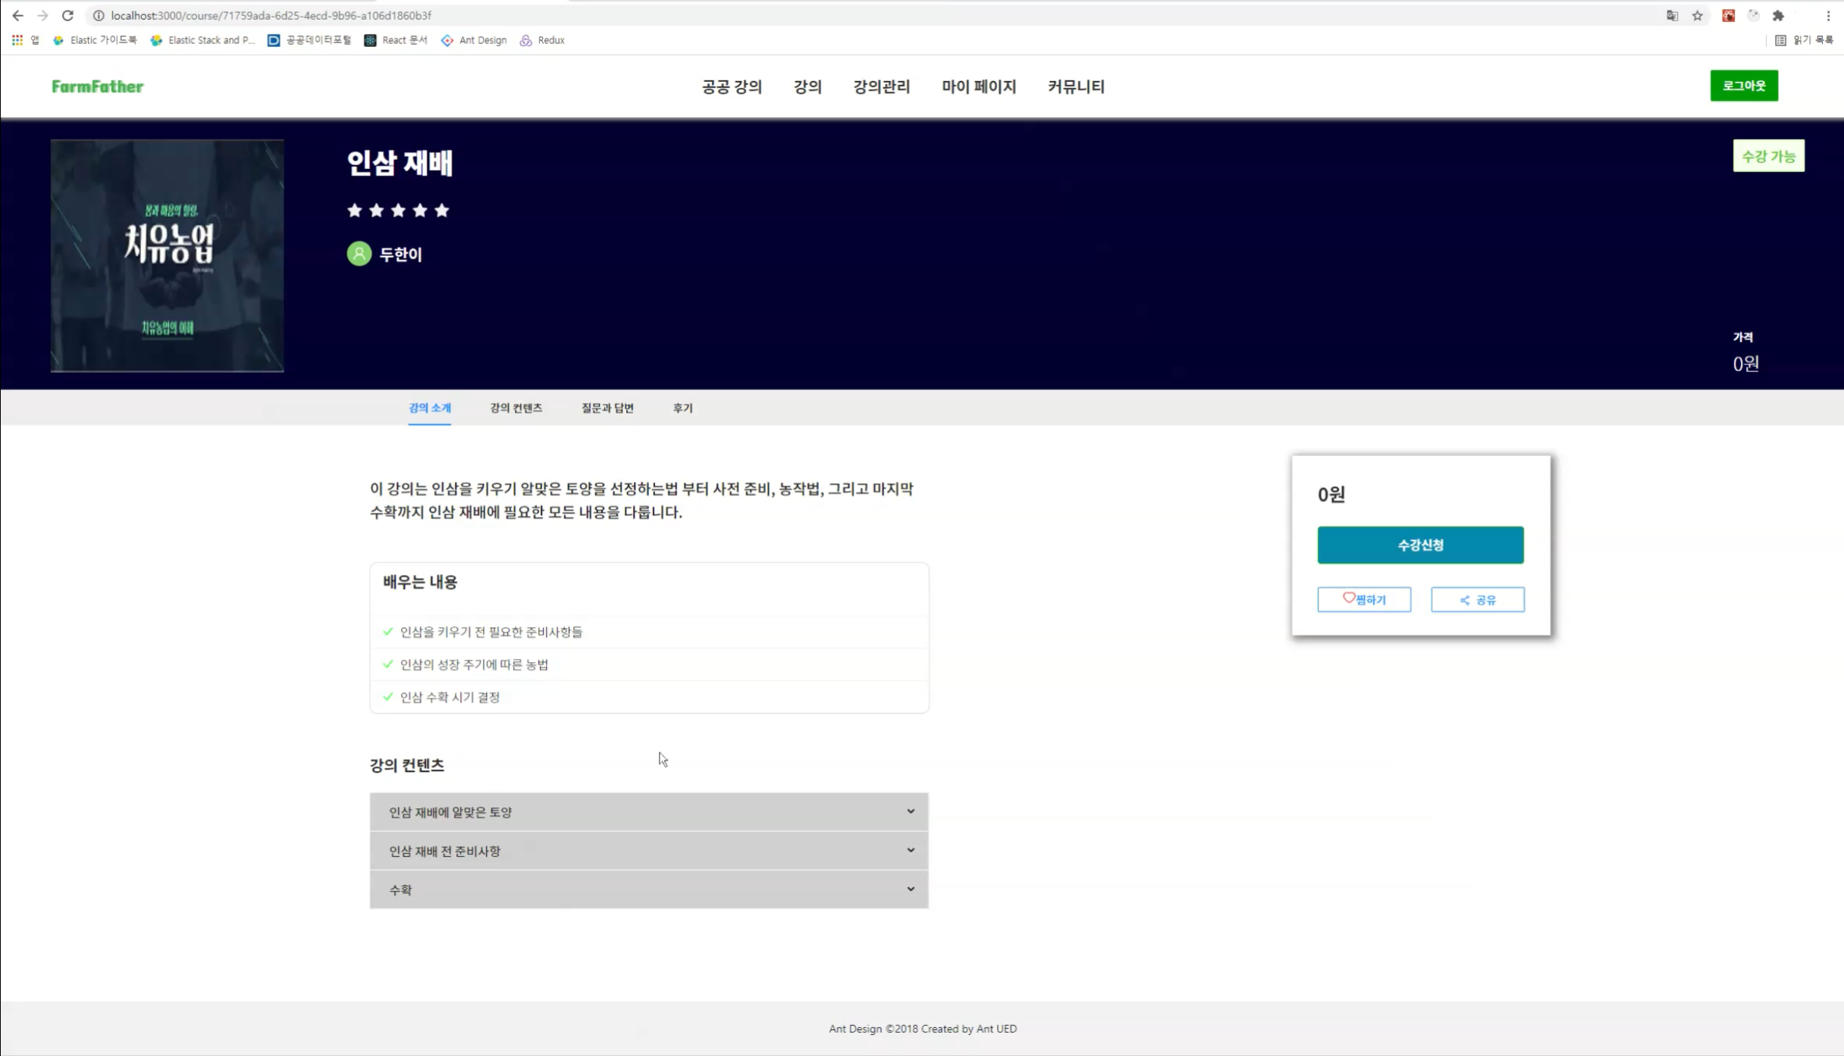Image resolution: width=1844 pixels, height=1056 pixels.
Task: Open Redux bookmark
Action: [x=542, y=40]
